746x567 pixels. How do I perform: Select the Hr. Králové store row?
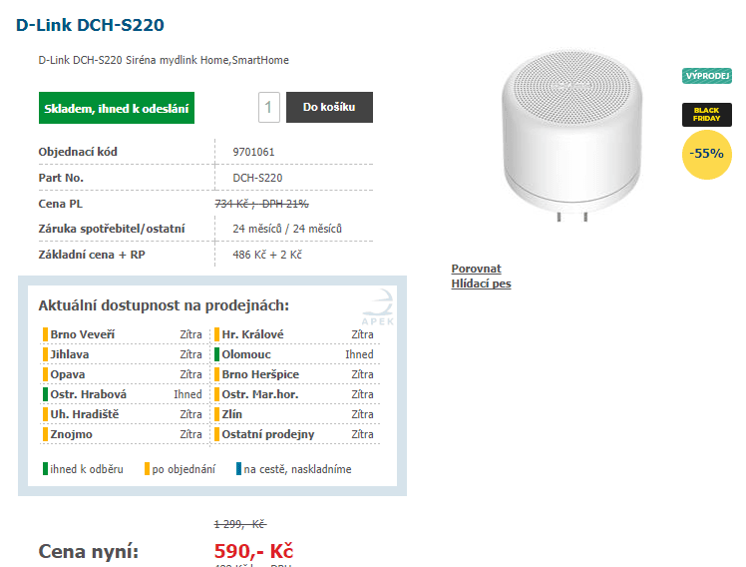click(294, 334)
